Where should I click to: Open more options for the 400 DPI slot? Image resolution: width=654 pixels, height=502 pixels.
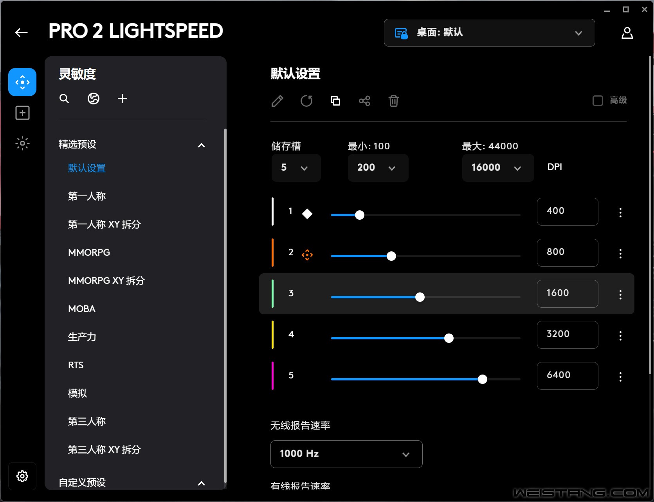620,213
